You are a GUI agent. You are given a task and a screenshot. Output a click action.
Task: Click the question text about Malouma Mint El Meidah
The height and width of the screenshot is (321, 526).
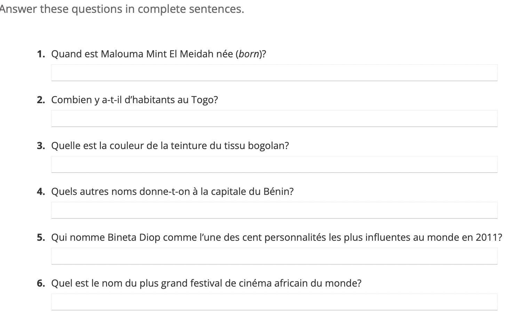pos(159,54)
